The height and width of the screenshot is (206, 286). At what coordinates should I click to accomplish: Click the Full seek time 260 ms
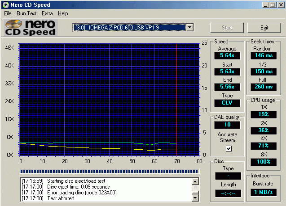[x=264, y=87]
